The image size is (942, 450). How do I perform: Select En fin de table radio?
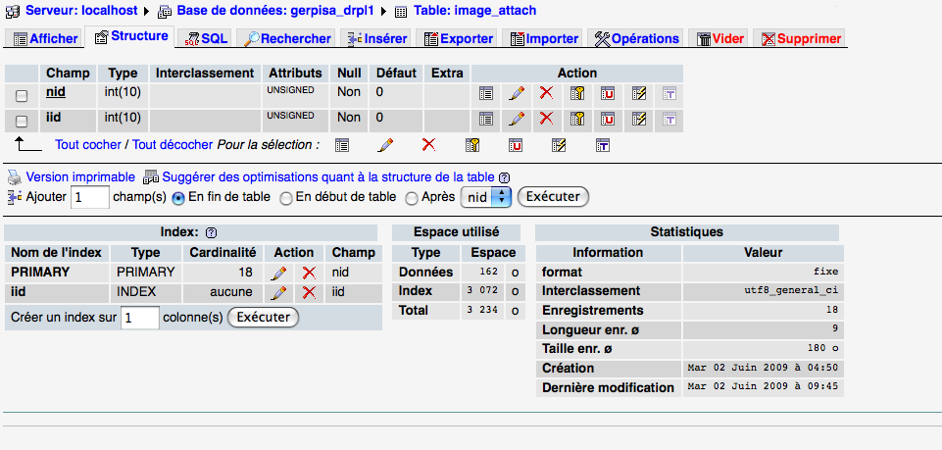[x=177, y=198]
